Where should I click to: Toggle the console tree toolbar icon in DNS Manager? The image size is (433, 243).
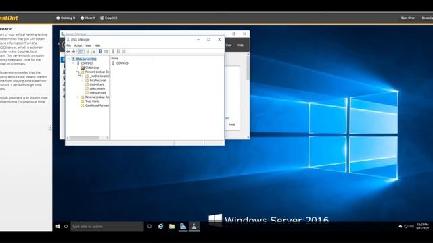click(x=81, y=51)
